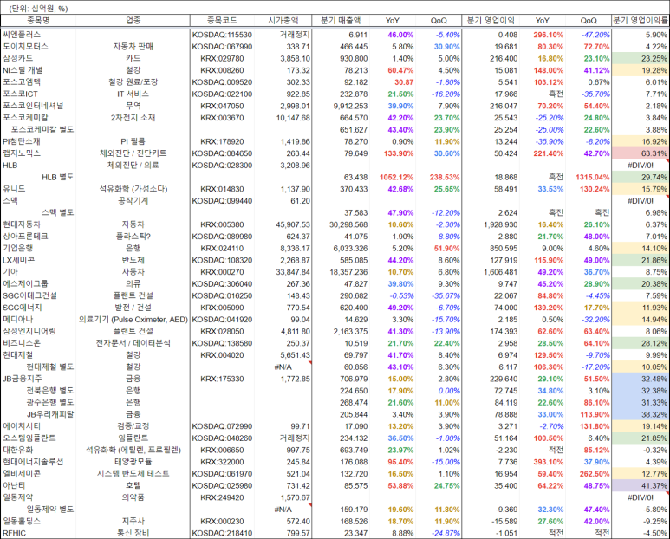Click the "현대에너지솔루션" cell

pos(33,462)
